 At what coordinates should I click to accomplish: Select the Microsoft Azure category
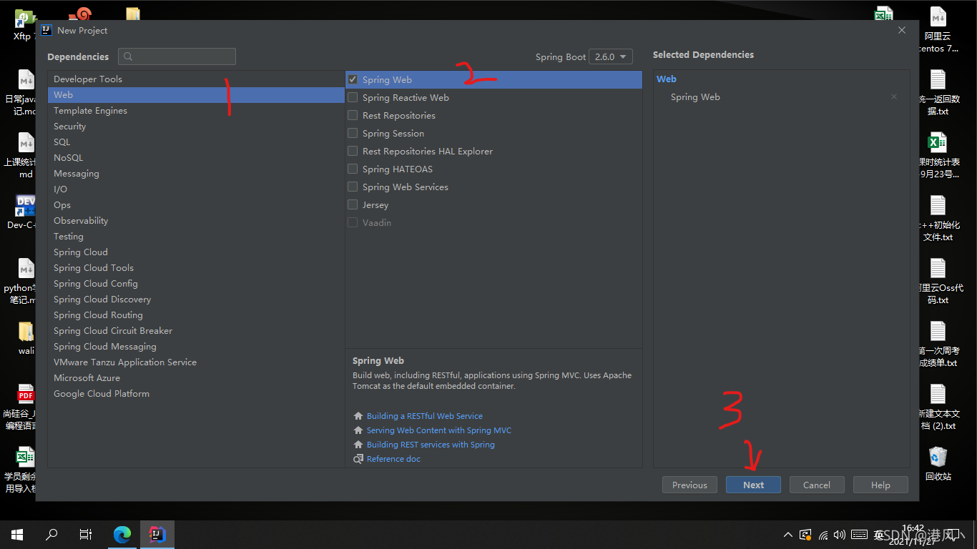(x=196, y=377)
